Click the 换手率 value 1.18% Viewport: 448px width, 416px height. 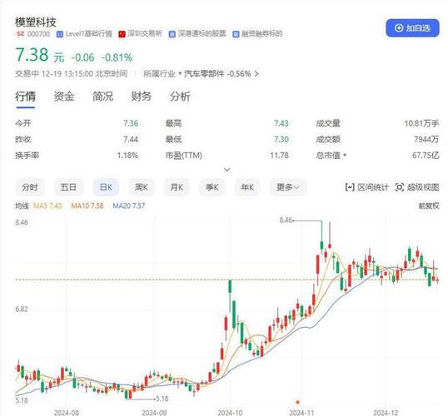point(127,156)
